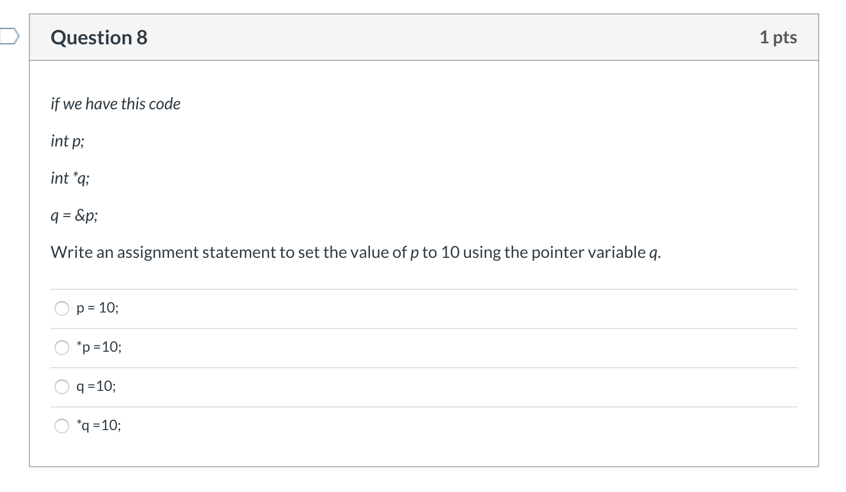The width and height of the screenshot is (846, 492).
Task: Mark *q =10; radio button as answer
Action: tap(62, 426)
